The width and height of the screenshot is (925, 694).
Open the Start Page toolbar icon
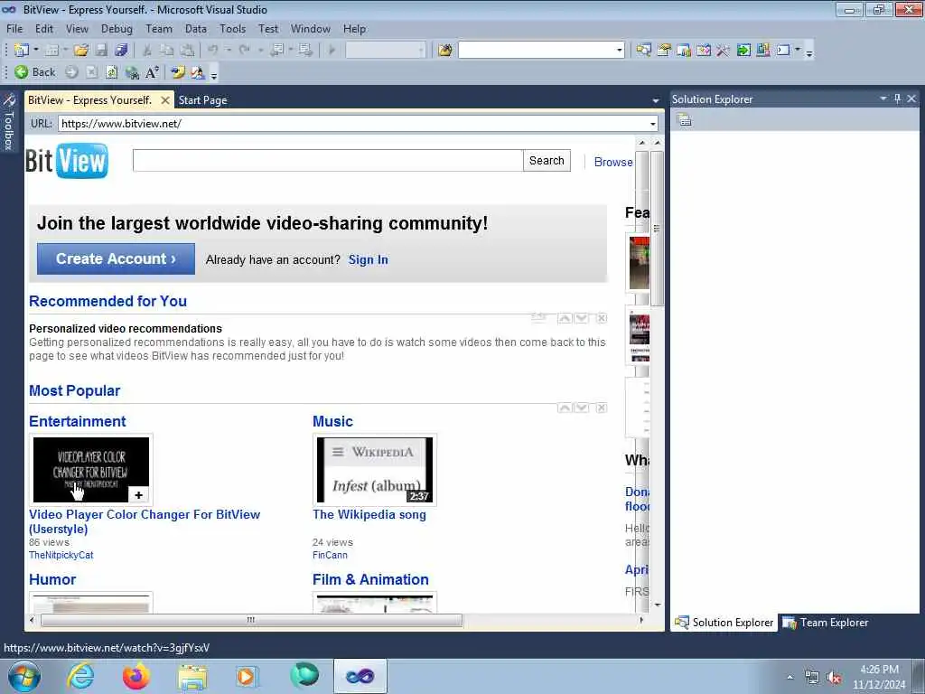pos(743,51)
